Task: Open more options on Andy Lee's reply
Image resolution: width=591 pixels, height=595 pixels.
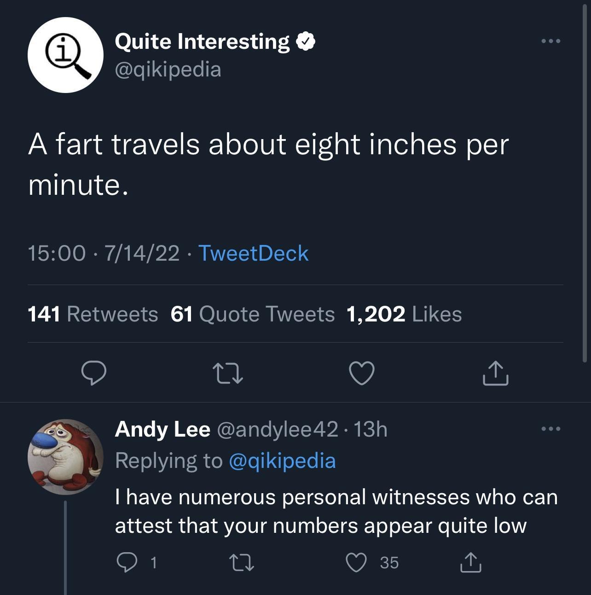Action: click(551, 428)
